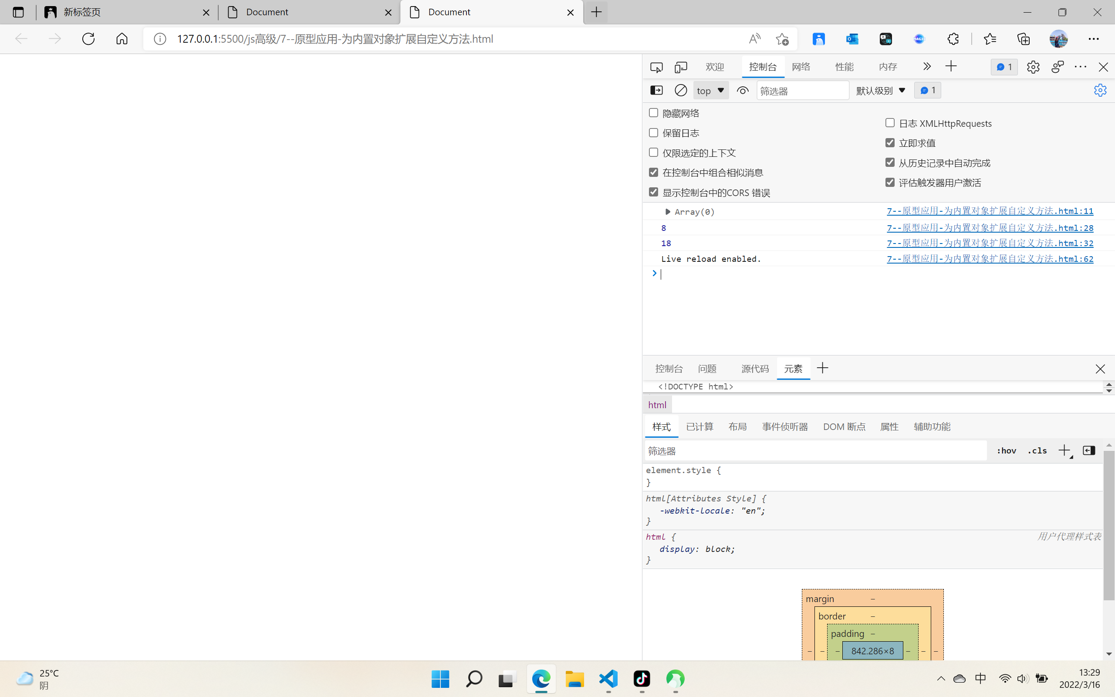This screenshot has height=697, width=1115.
Task: Open DevTools settings gear icon
Action: pos(1033,67)
